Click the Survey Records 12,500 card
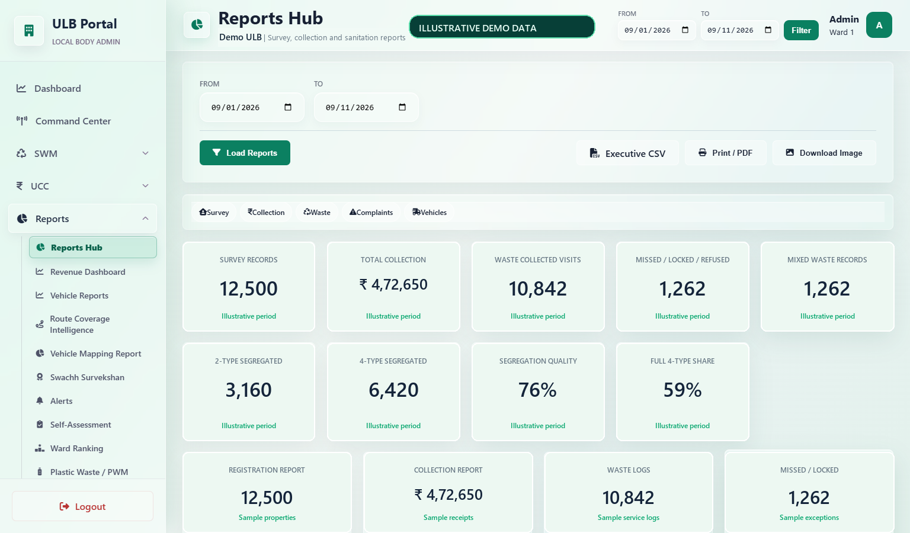Viewport: 910px width, 533px height. (x=249, y=287)
